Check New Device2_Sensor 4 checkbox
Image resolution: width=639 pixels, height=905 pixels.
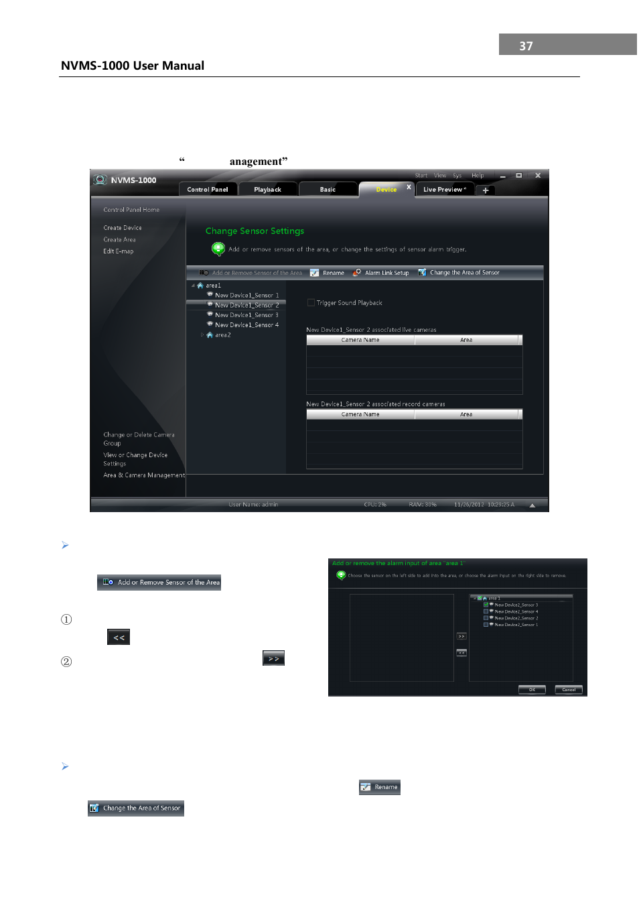tap(486, 611)
